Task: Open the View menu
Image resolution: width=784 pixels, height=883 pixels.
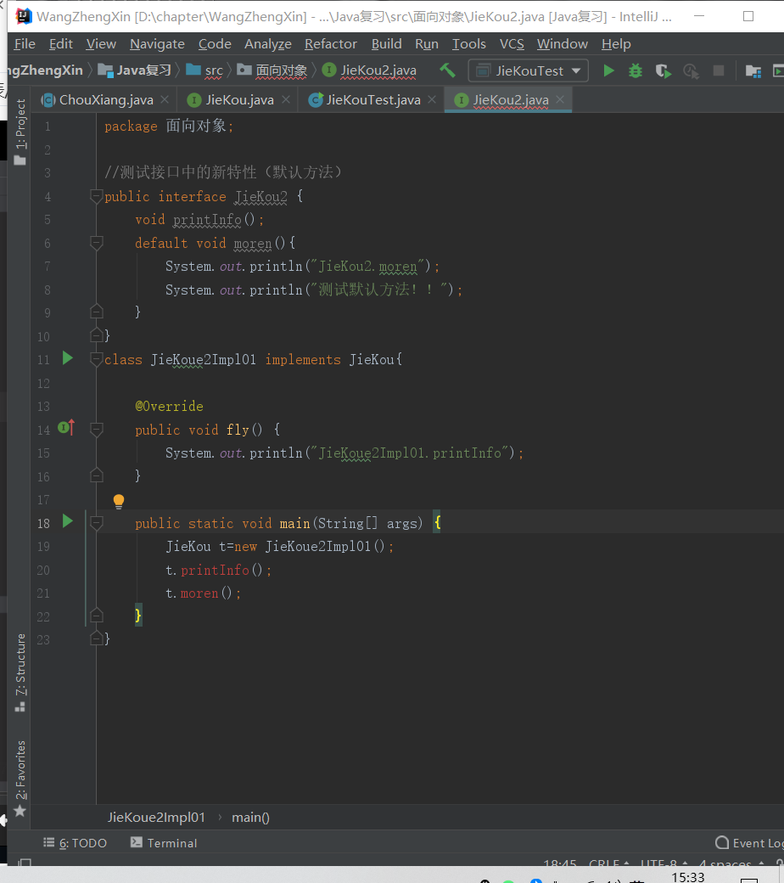Action: tap(101, 44)
